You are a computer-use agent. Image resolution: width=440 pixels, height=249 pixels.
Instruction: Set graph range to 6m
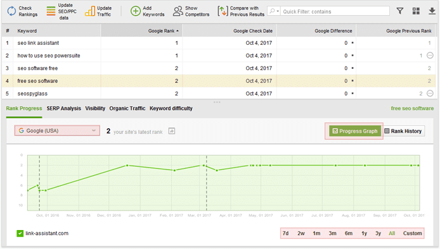[x=349, y=233]
